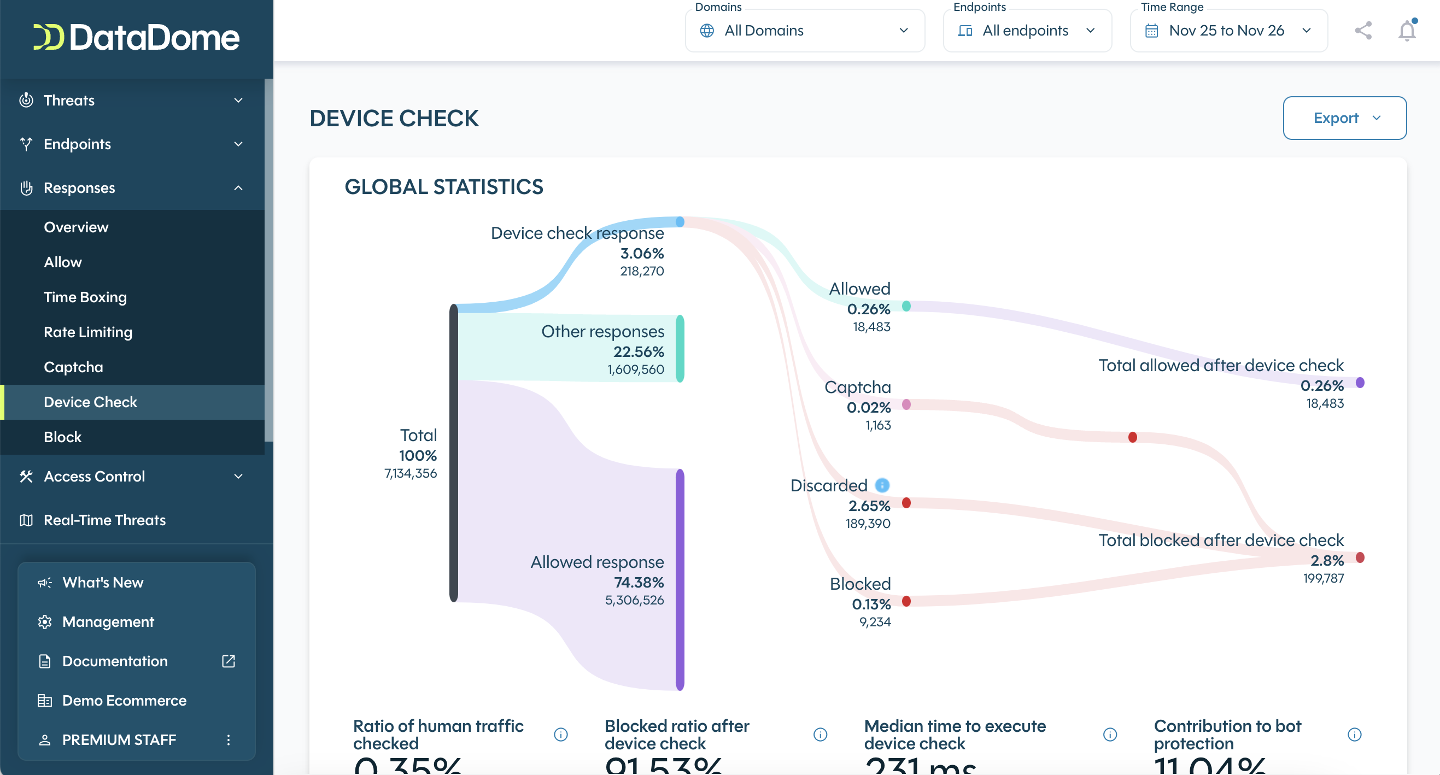Click the calendar icon in Time Range filter
Screen dimensions: 1440x775
(1151, 31)
